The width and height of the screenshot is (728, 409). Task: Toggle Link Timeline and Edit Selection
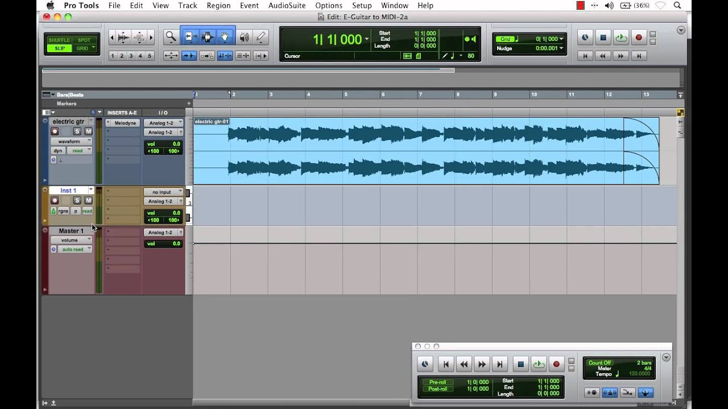(225, 56)
